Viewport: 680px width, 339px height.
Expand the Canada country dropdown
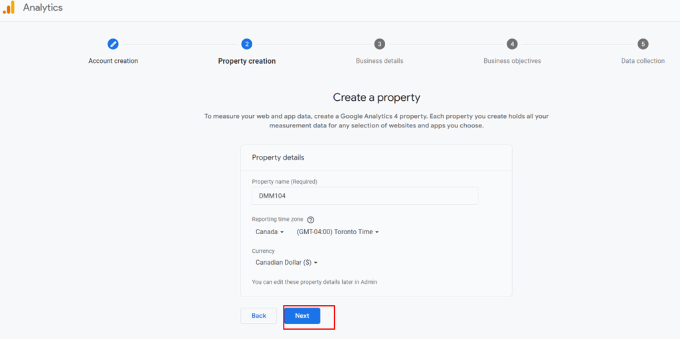coord(270,232)
